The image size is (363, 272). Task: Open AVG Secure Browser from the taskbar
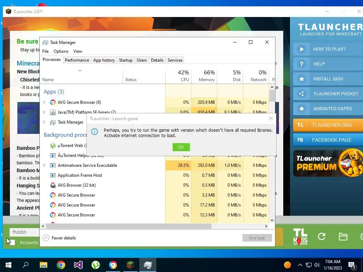coord(113,265)
